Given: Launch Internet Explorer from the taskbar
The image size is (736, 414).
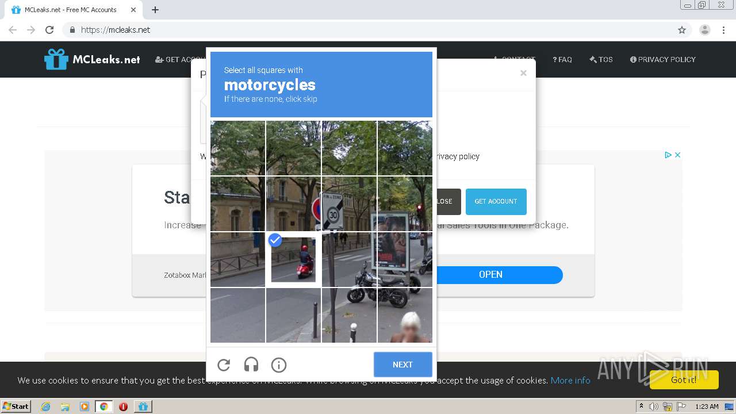Looking at the screenshot, I should click(x=45, y=407).
